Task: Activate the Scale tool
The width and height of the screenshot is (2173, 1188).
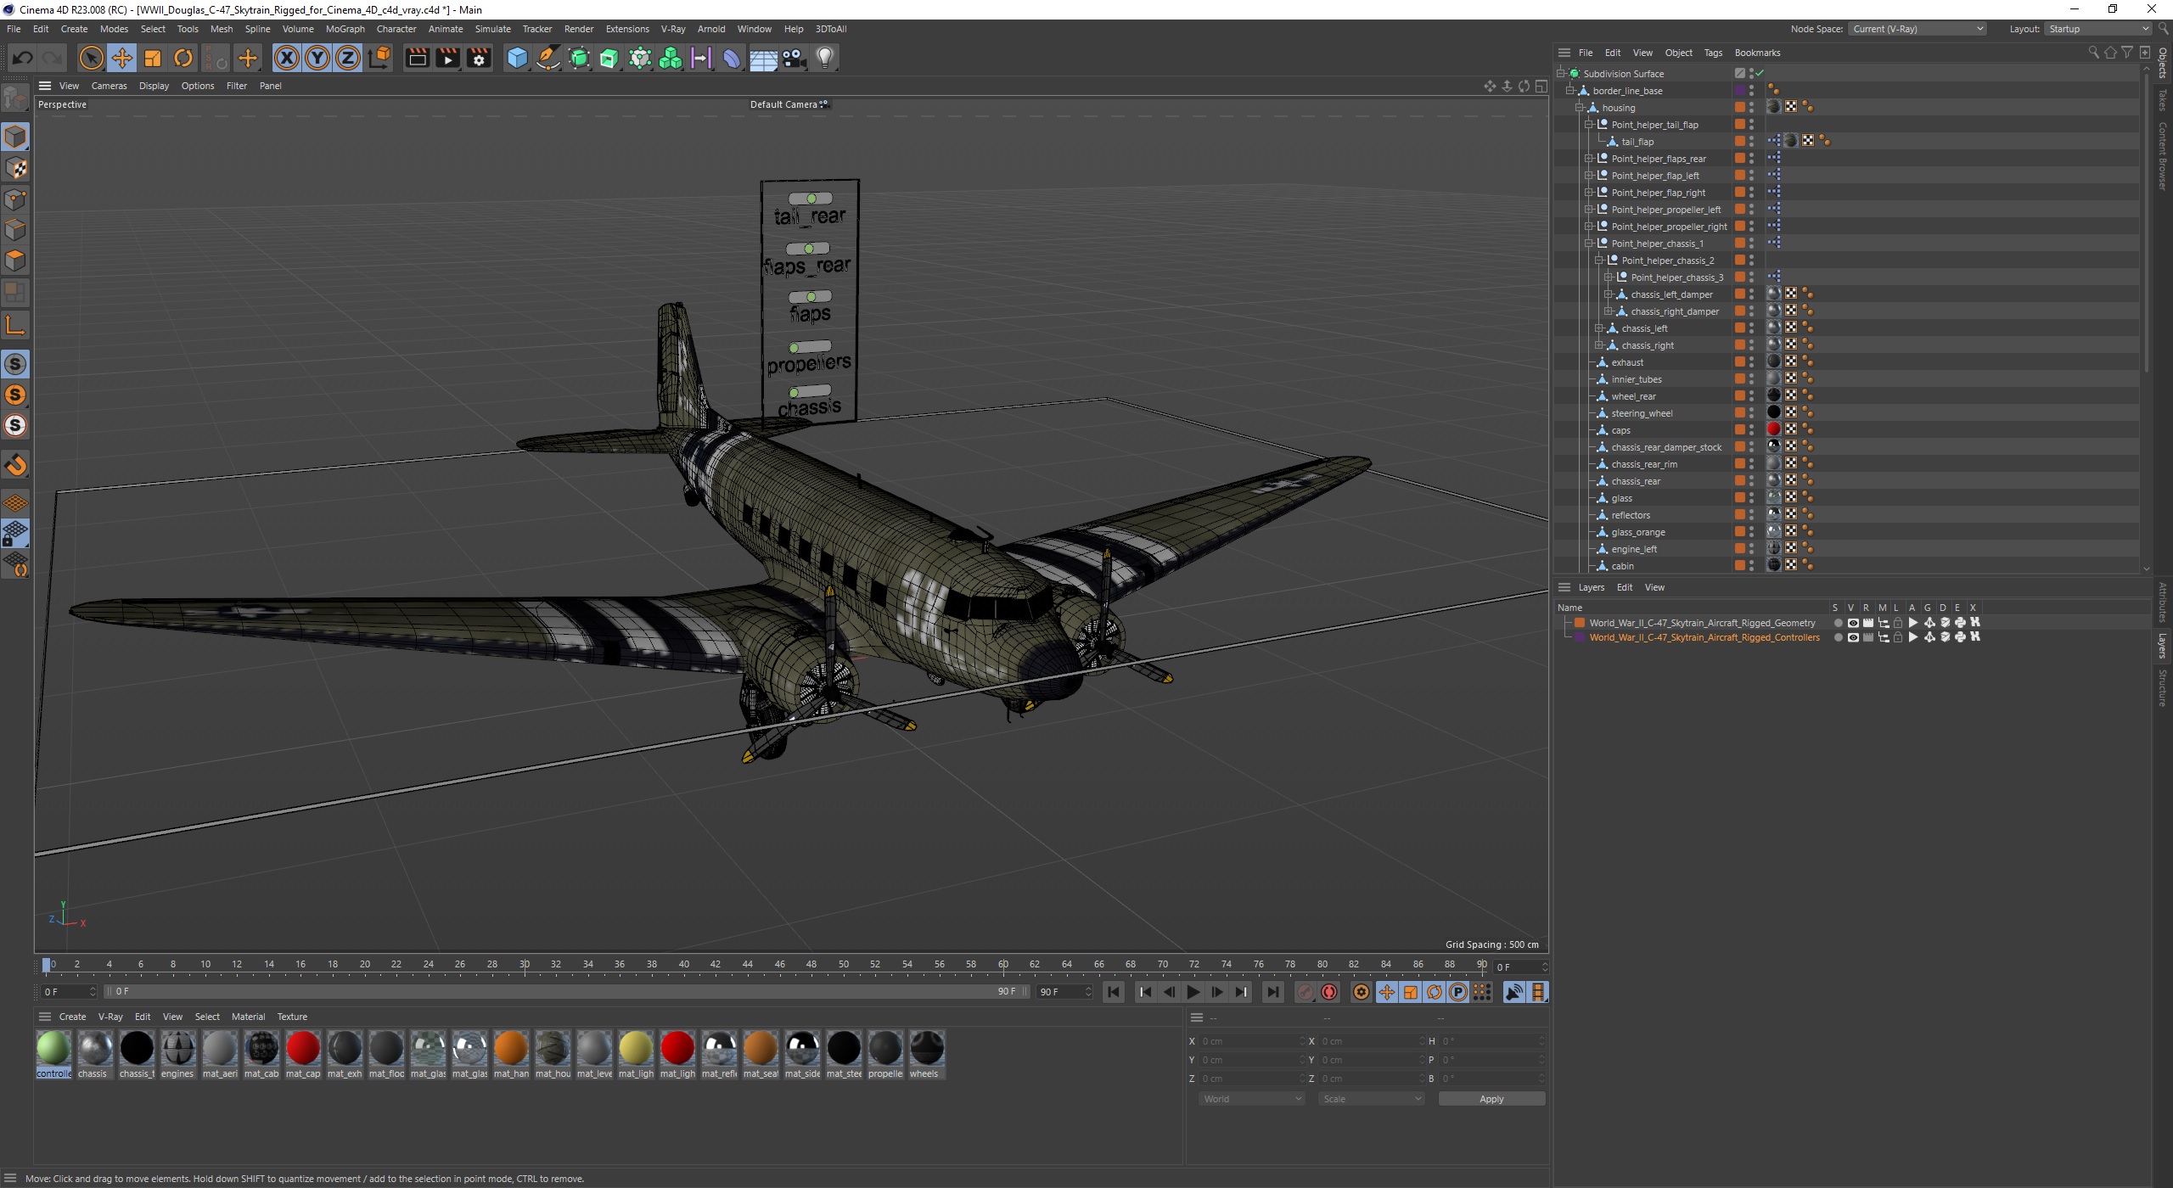Action: (x=153, y=58)
